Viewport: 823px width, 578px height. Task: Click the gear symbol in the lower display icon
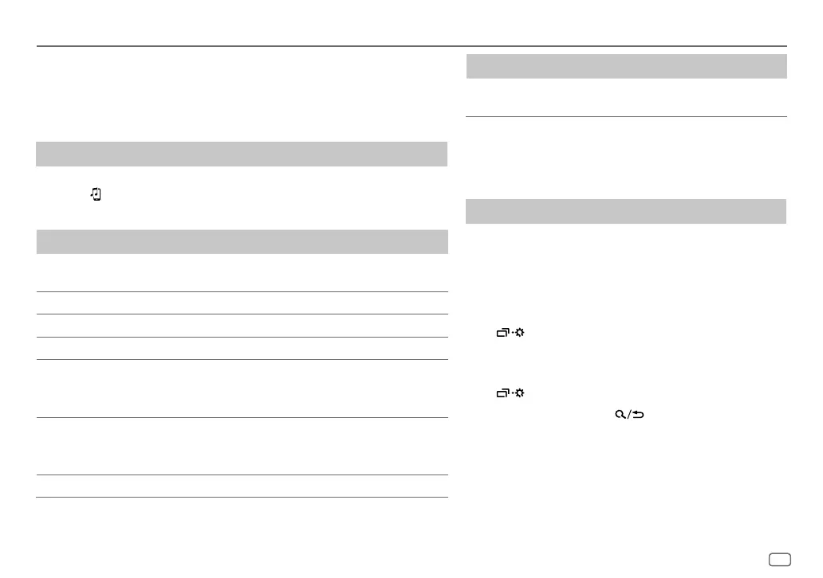pyautogui.click(x=520, y=393)
